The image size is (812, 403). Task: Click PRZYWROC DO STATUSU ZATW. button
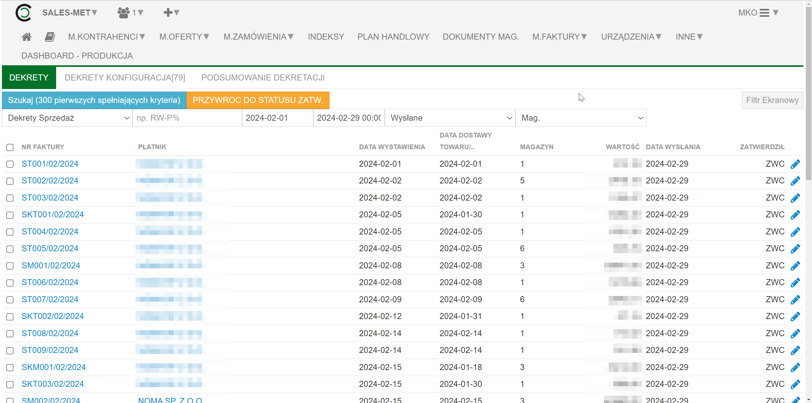click(x=258, y=100)
